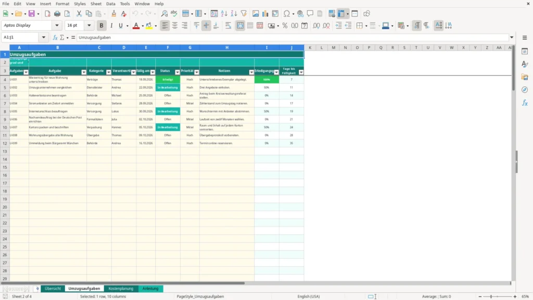The height and width of the screenshot is (300, 533).
Task: Click Increase Indent icon
Action: 338,26
